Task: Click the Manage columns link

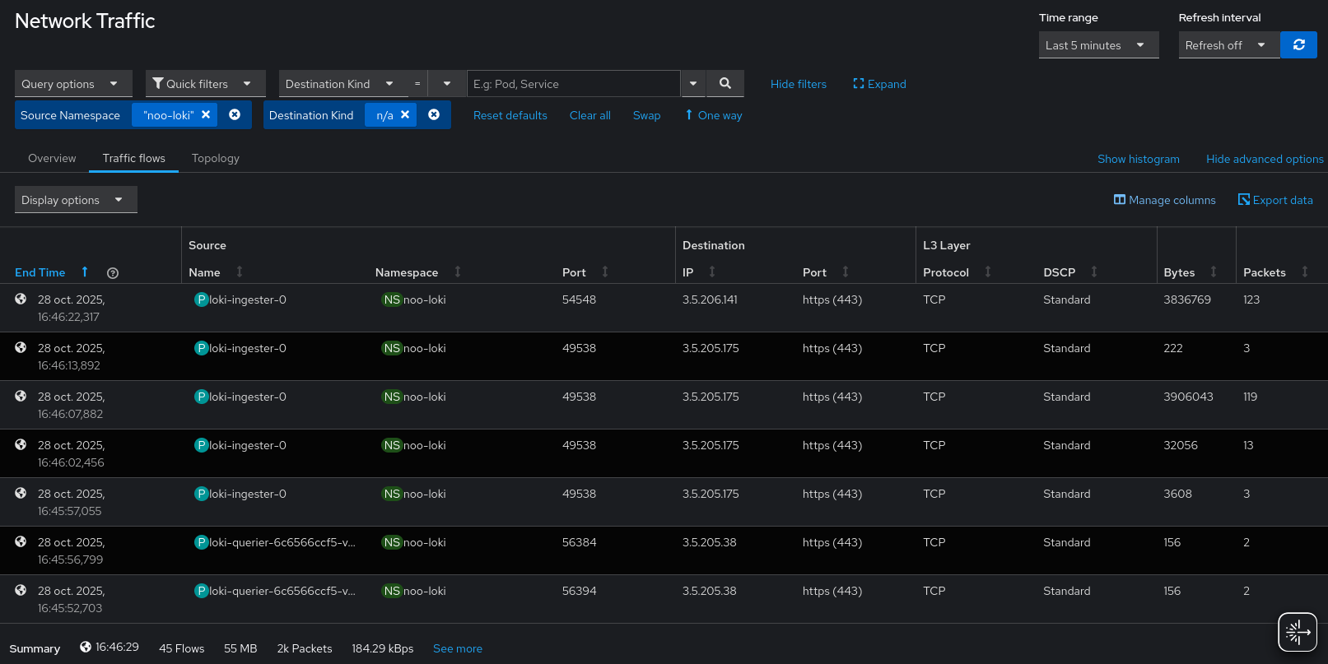Action: [x=1164, y=200]
